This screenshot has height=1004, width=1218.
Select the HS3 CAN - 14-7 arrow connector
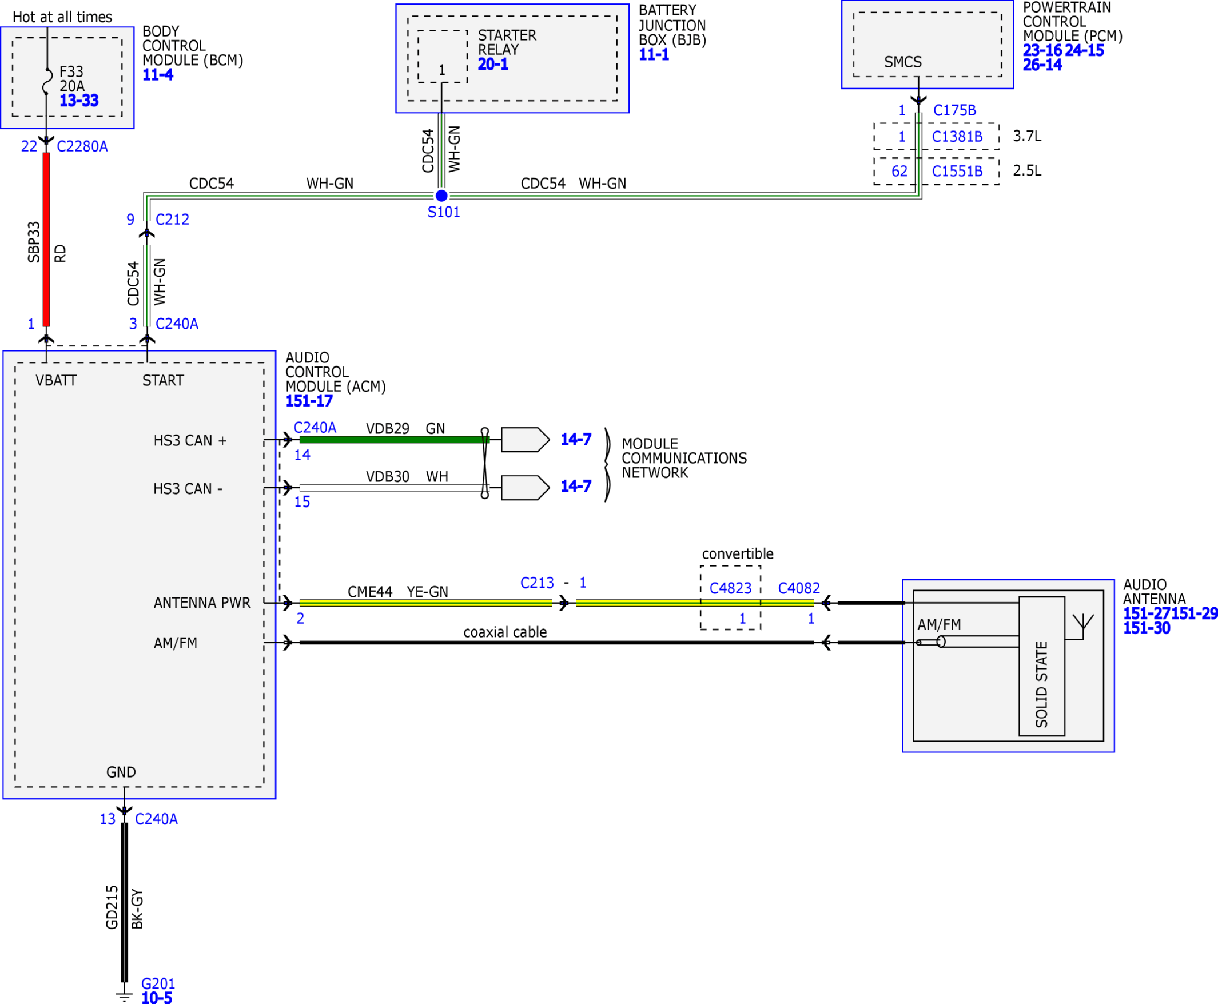click(525, 488)
